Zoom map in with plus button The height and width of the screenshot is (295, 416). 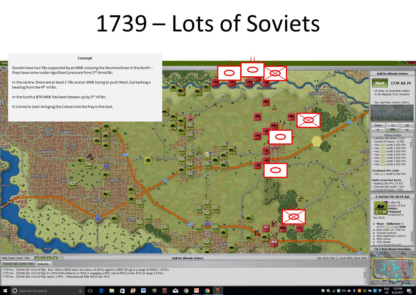pyautogui.click(x=37, y=258)
